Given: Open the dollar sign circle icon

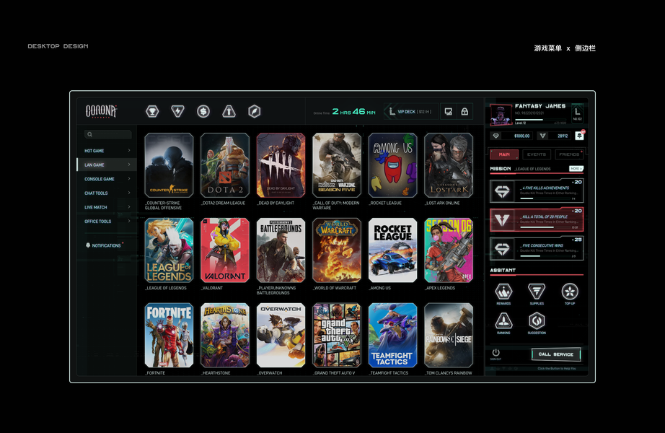Looking at the screenshot, I should click(203, 112).
